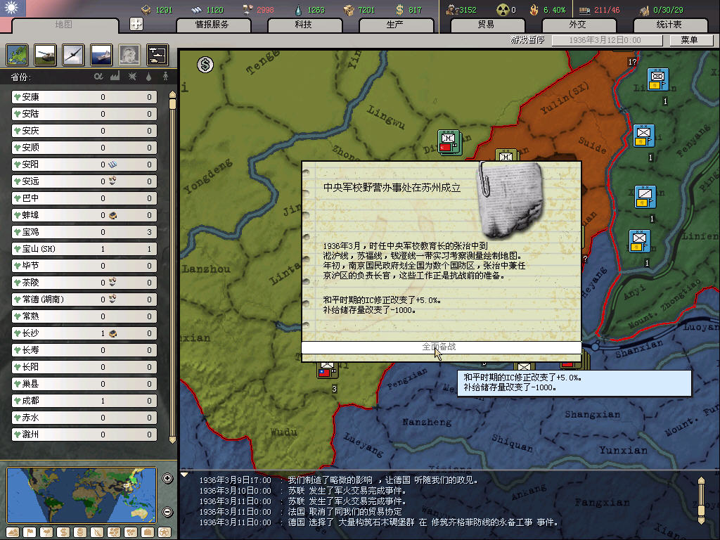Click the world minimap thumbnail

(x=82, y=495)
